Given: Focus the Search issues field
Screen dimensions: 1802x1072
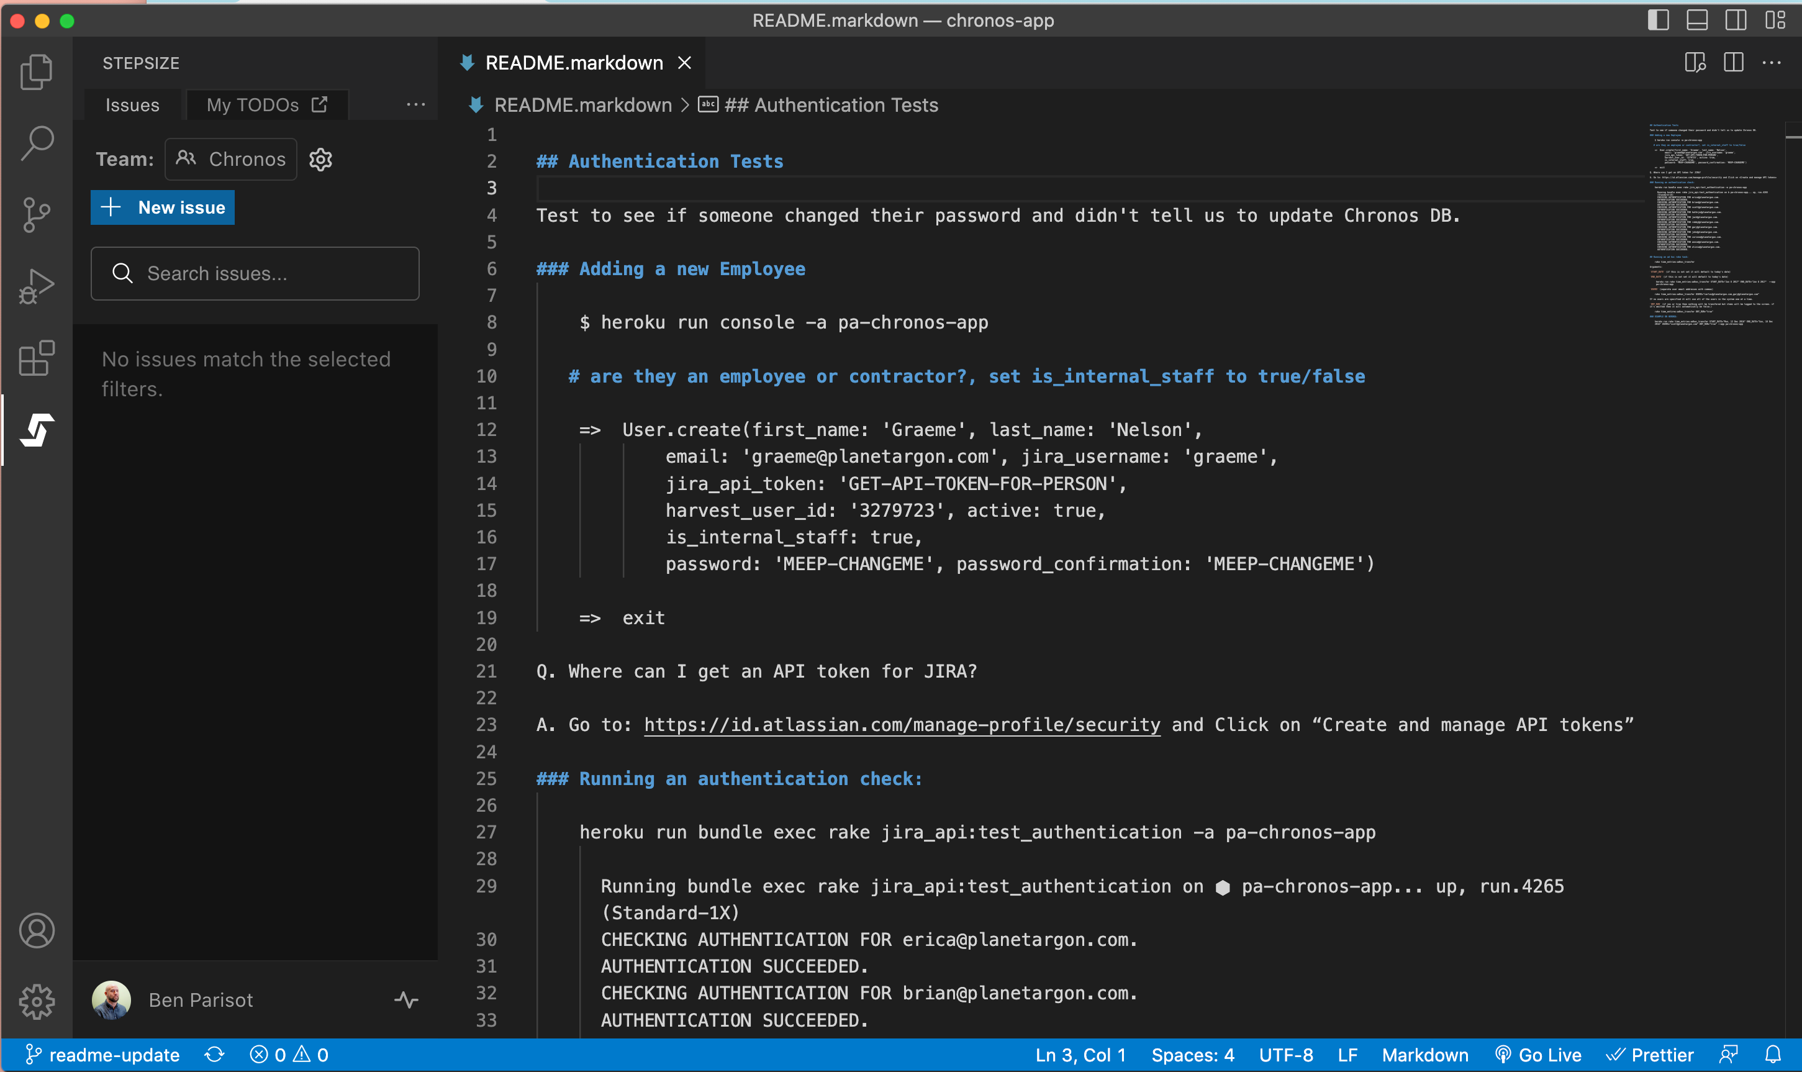Looking at the screenshot, I should [x=255, y=273].
